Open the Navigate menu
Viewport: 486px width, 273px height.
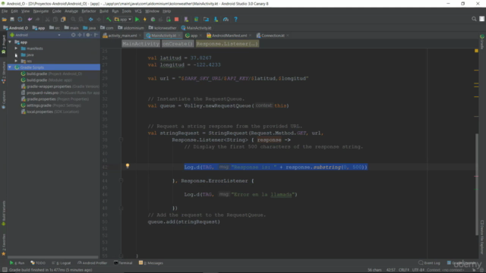point(40,11)
